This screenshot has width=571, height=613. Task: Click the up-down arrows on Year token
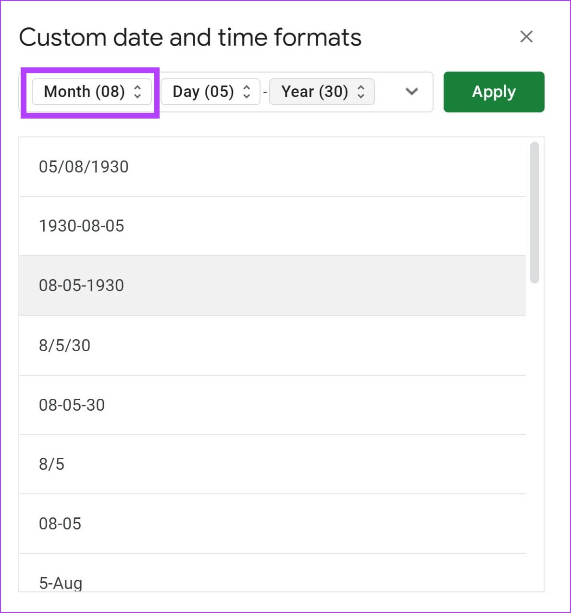tap(361, 92)
